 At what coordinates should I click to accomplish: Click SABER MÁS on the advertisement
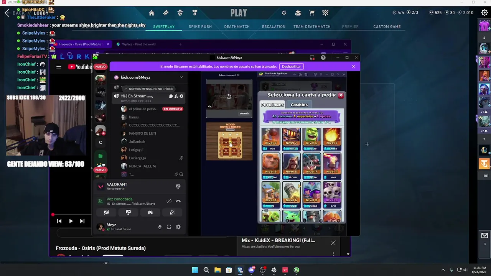click(x=244, y=113)
